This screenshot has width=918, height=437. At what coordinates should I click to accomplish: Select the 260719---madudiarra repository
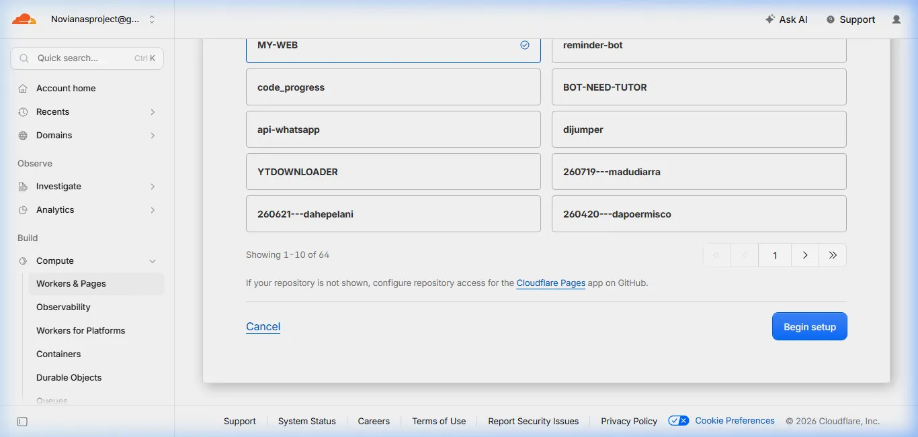coord(699,171)
